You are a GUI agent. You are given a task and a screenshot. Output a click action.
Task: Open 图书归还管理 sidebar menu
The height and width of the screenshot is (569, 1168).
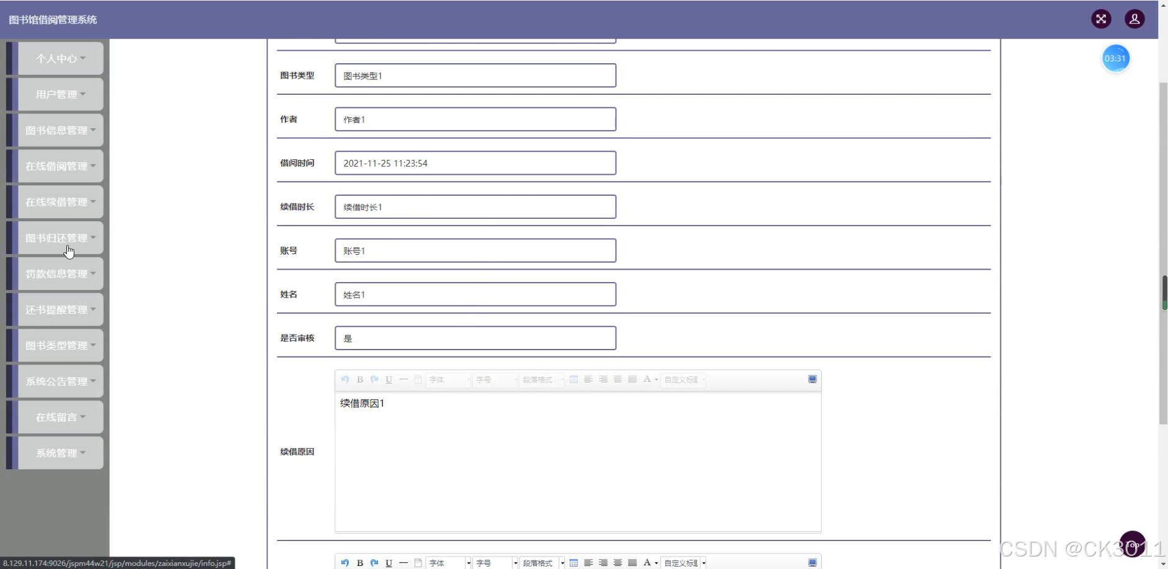[x=60, y=238]
